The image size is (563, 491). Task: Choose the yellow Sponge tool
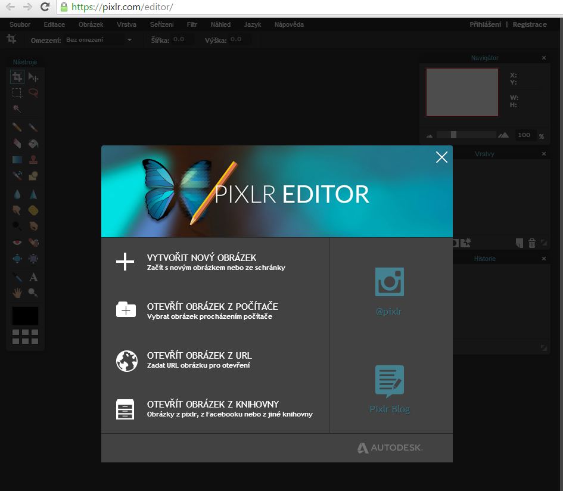(x=33, y=210)
